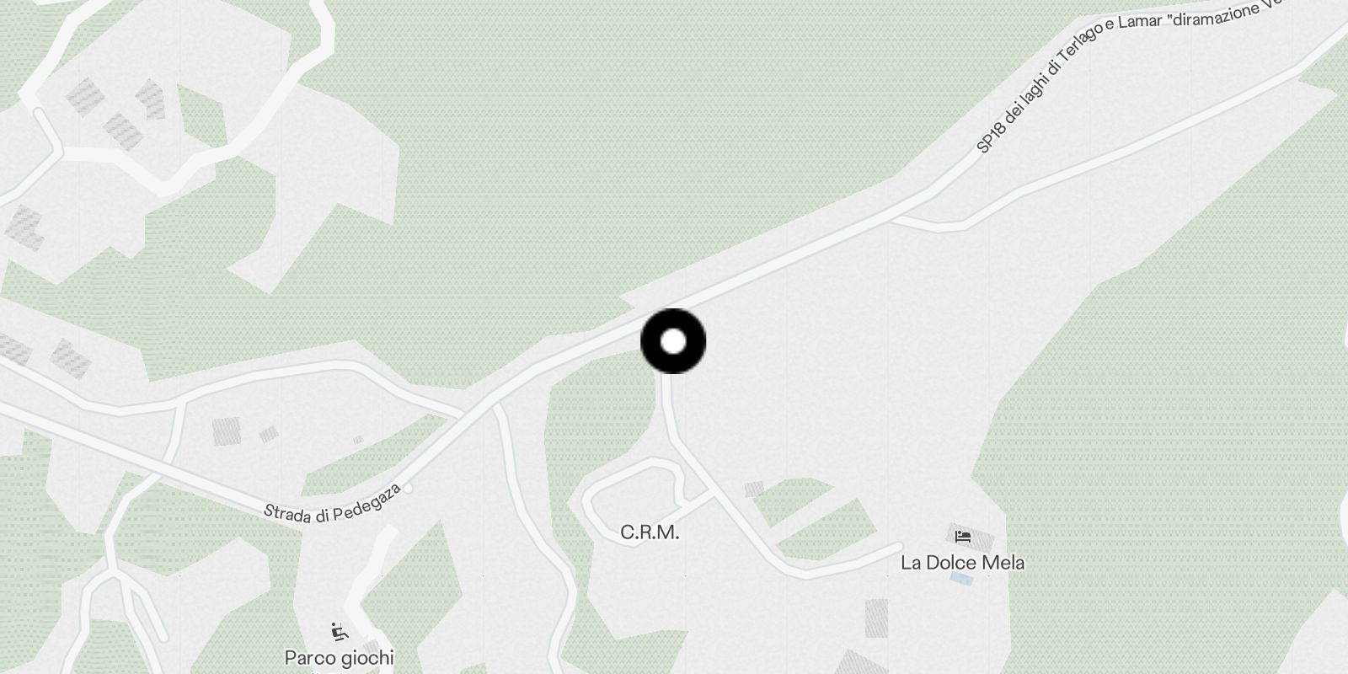
Task: Select the hatched building south of the blue pool
Action: (x=876, y=618)
